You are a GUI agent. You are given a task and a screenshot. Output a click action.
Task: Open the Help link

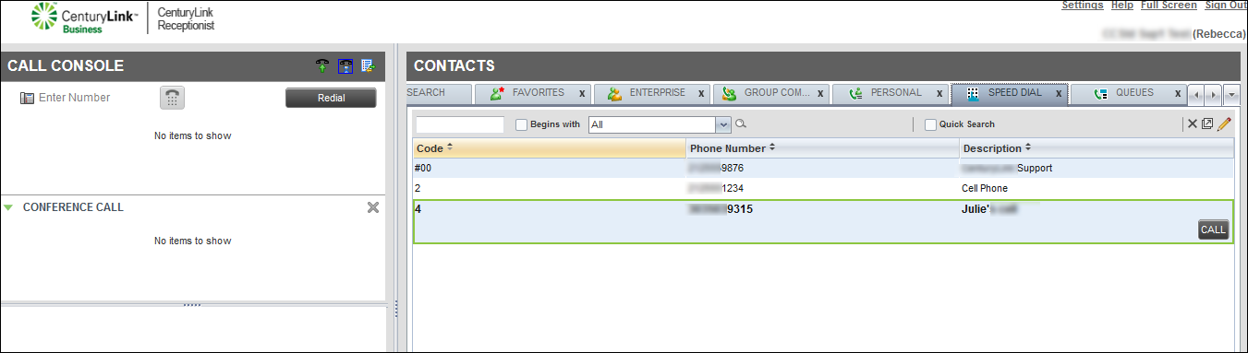click(1122, 6)
